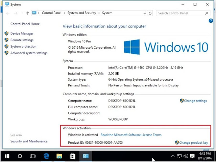Click the taskbar clock showing 4:43 PM
The width and height of the screenshot is (216, 162).
click(205, 156)
